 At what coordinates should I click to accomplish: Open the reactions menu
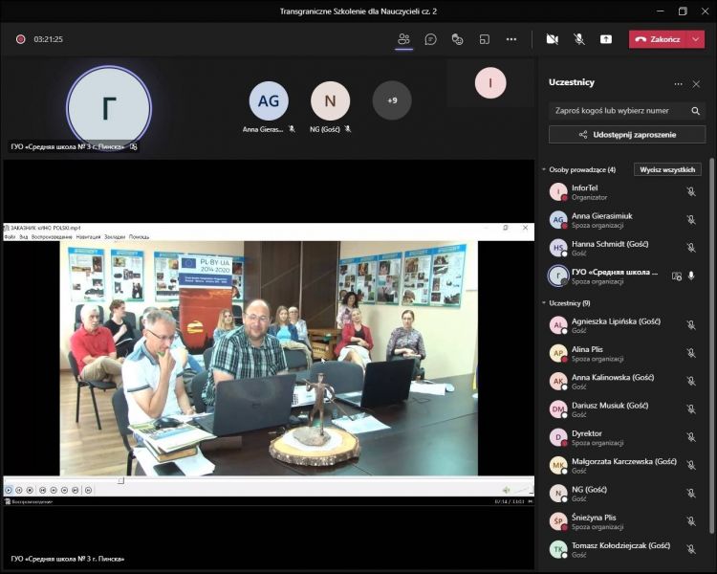pos(458,39)
